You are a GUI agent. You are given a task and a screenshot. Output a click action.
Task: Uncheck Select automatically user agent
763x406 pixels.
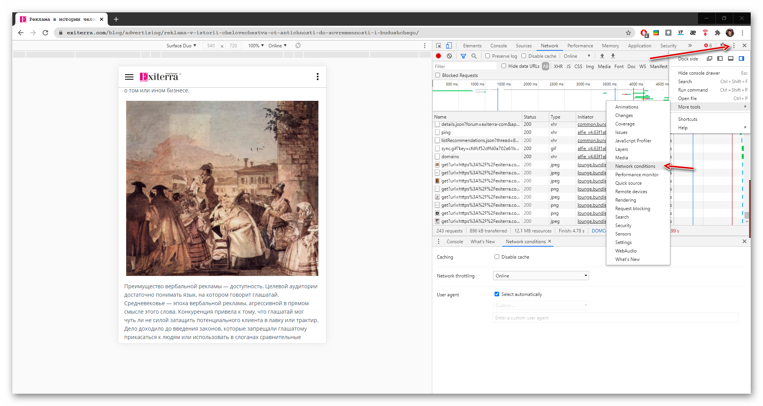coord(497,294)
